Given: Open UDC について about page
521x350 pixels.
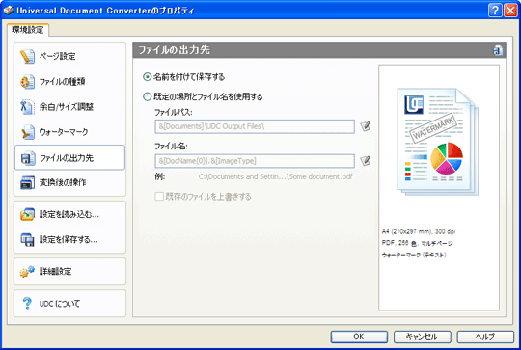Looking at the screenshot, I should click(x=69, y=303).
